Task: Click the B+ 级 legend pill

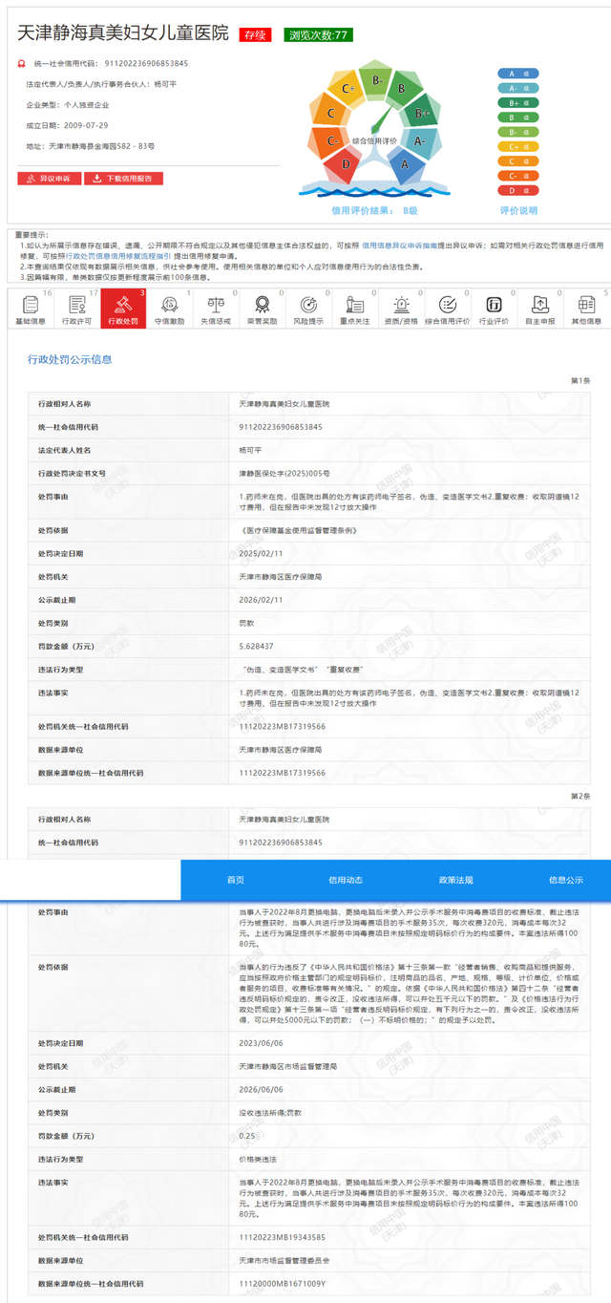Action: (518, 102)
